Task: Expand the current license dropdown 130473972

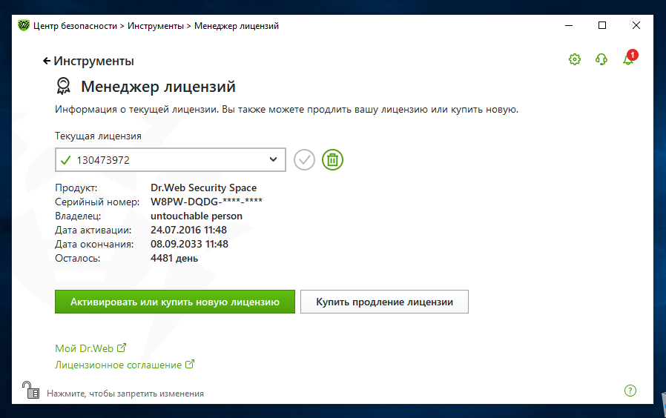Action: pos(171,159)
